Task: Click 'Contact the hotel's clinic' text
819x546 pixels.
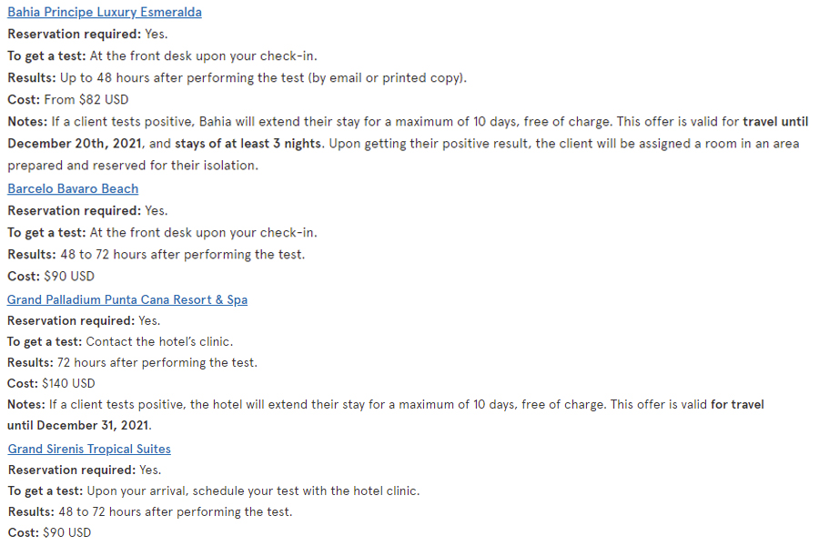Action: (x=158, y=342)
